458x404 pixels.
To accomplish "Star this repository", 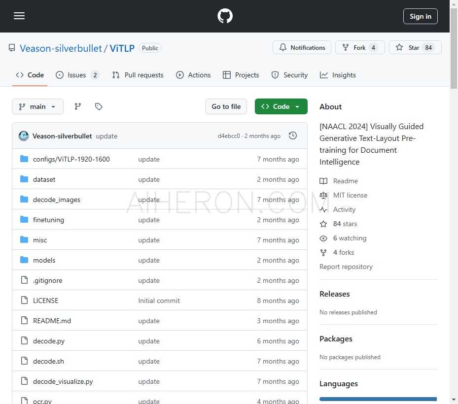I will click(x=415, y=48).
